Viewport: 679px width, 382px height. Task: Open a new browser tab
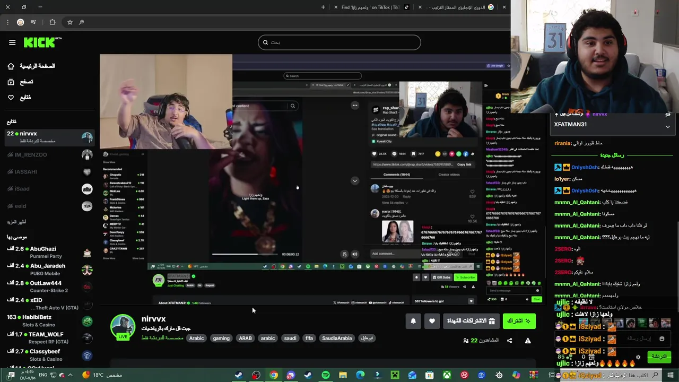(x=323, y=7)
